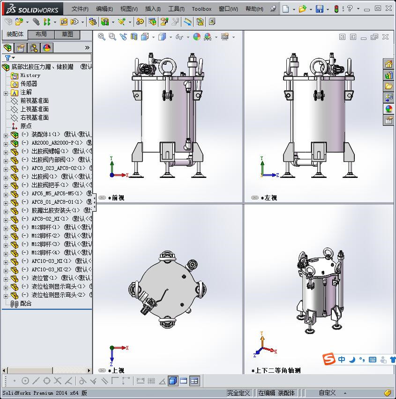396x399 pixels.
Task: Open the FeatureManager design tree tab
Action: pos(7,48)
